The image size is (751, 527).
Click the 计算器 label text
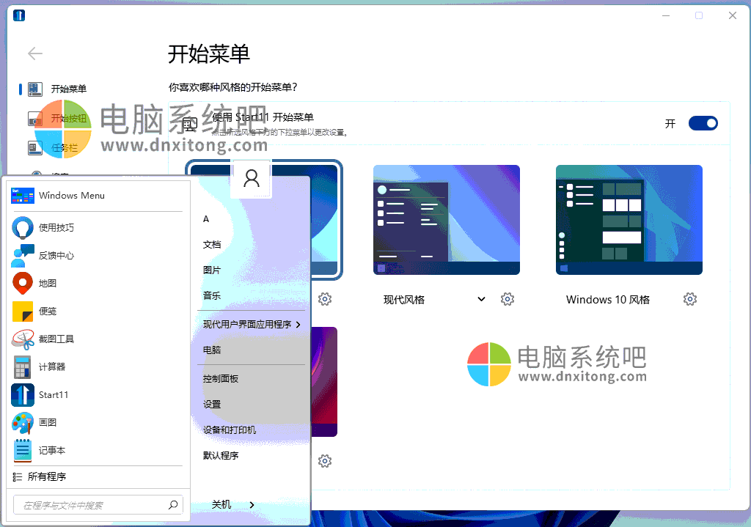point(52,367)
